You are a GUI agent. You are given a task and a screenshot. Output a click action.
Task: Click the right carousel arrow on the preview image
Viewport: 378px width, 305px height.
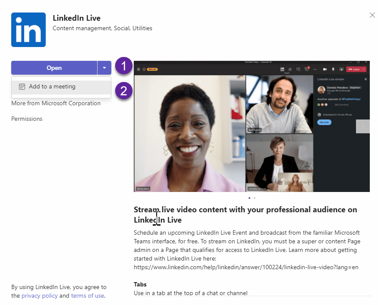(x=362, y=126)
